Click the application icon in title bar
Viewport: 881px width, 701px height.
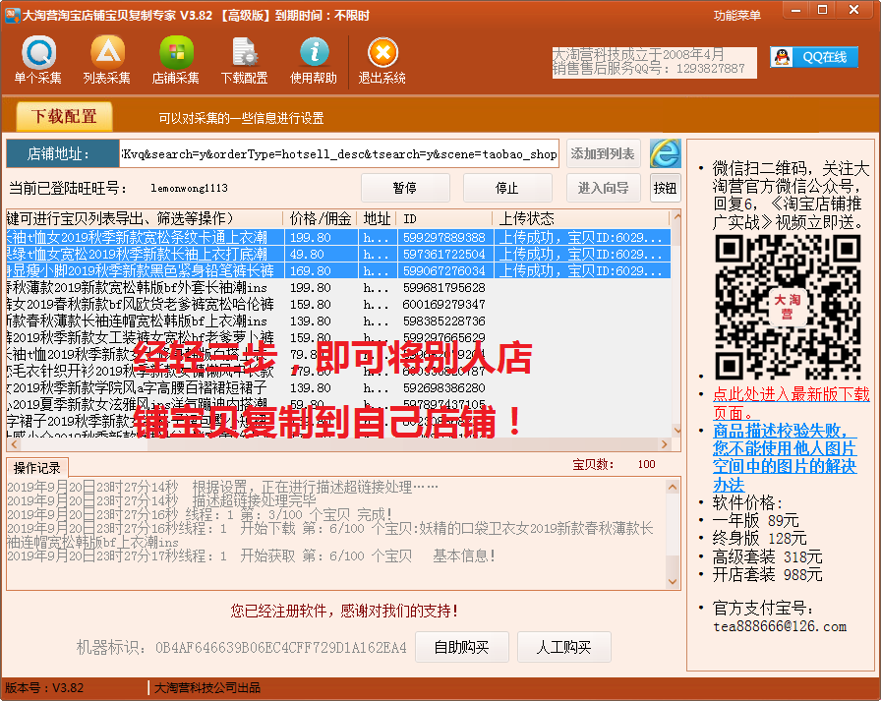click(13, 15)
